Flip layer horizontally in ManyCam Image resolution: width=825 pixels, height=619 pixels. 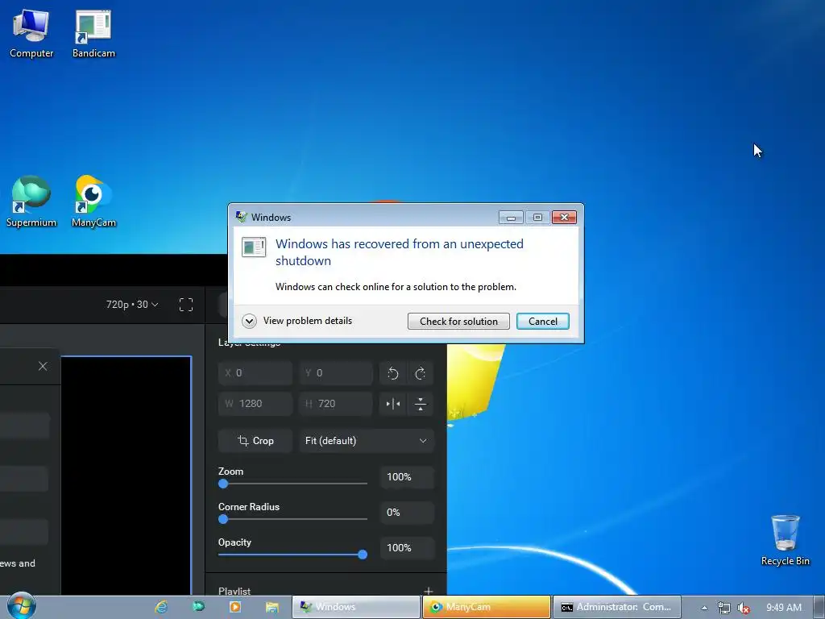point(393,405)
